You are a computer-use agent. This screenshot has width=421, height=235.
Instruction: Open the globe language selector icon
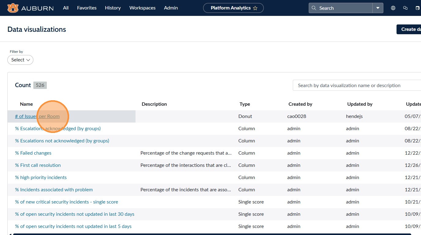(393, 8)
